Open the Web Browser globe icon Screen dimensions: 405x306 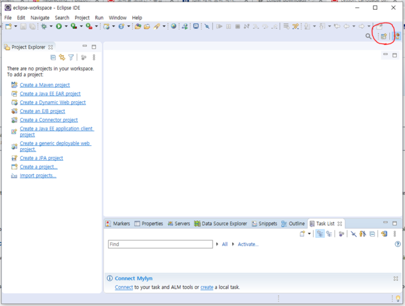[x=173, y=26]
